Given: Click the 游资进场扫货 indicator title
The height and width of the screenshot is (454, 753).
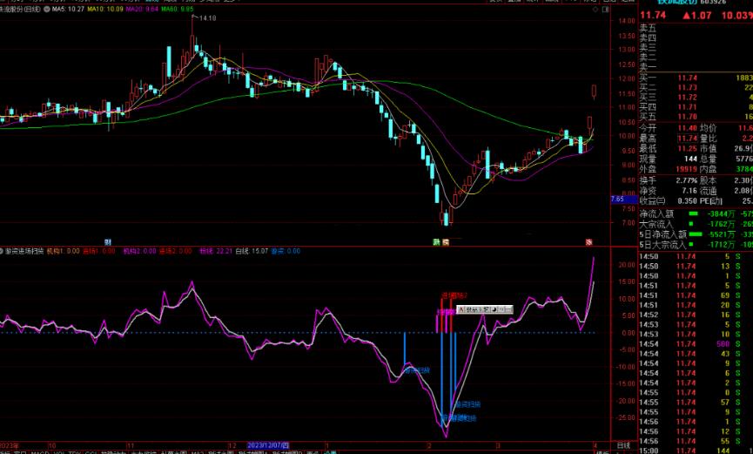Looking at the screenshot, I should click(24, 251).
